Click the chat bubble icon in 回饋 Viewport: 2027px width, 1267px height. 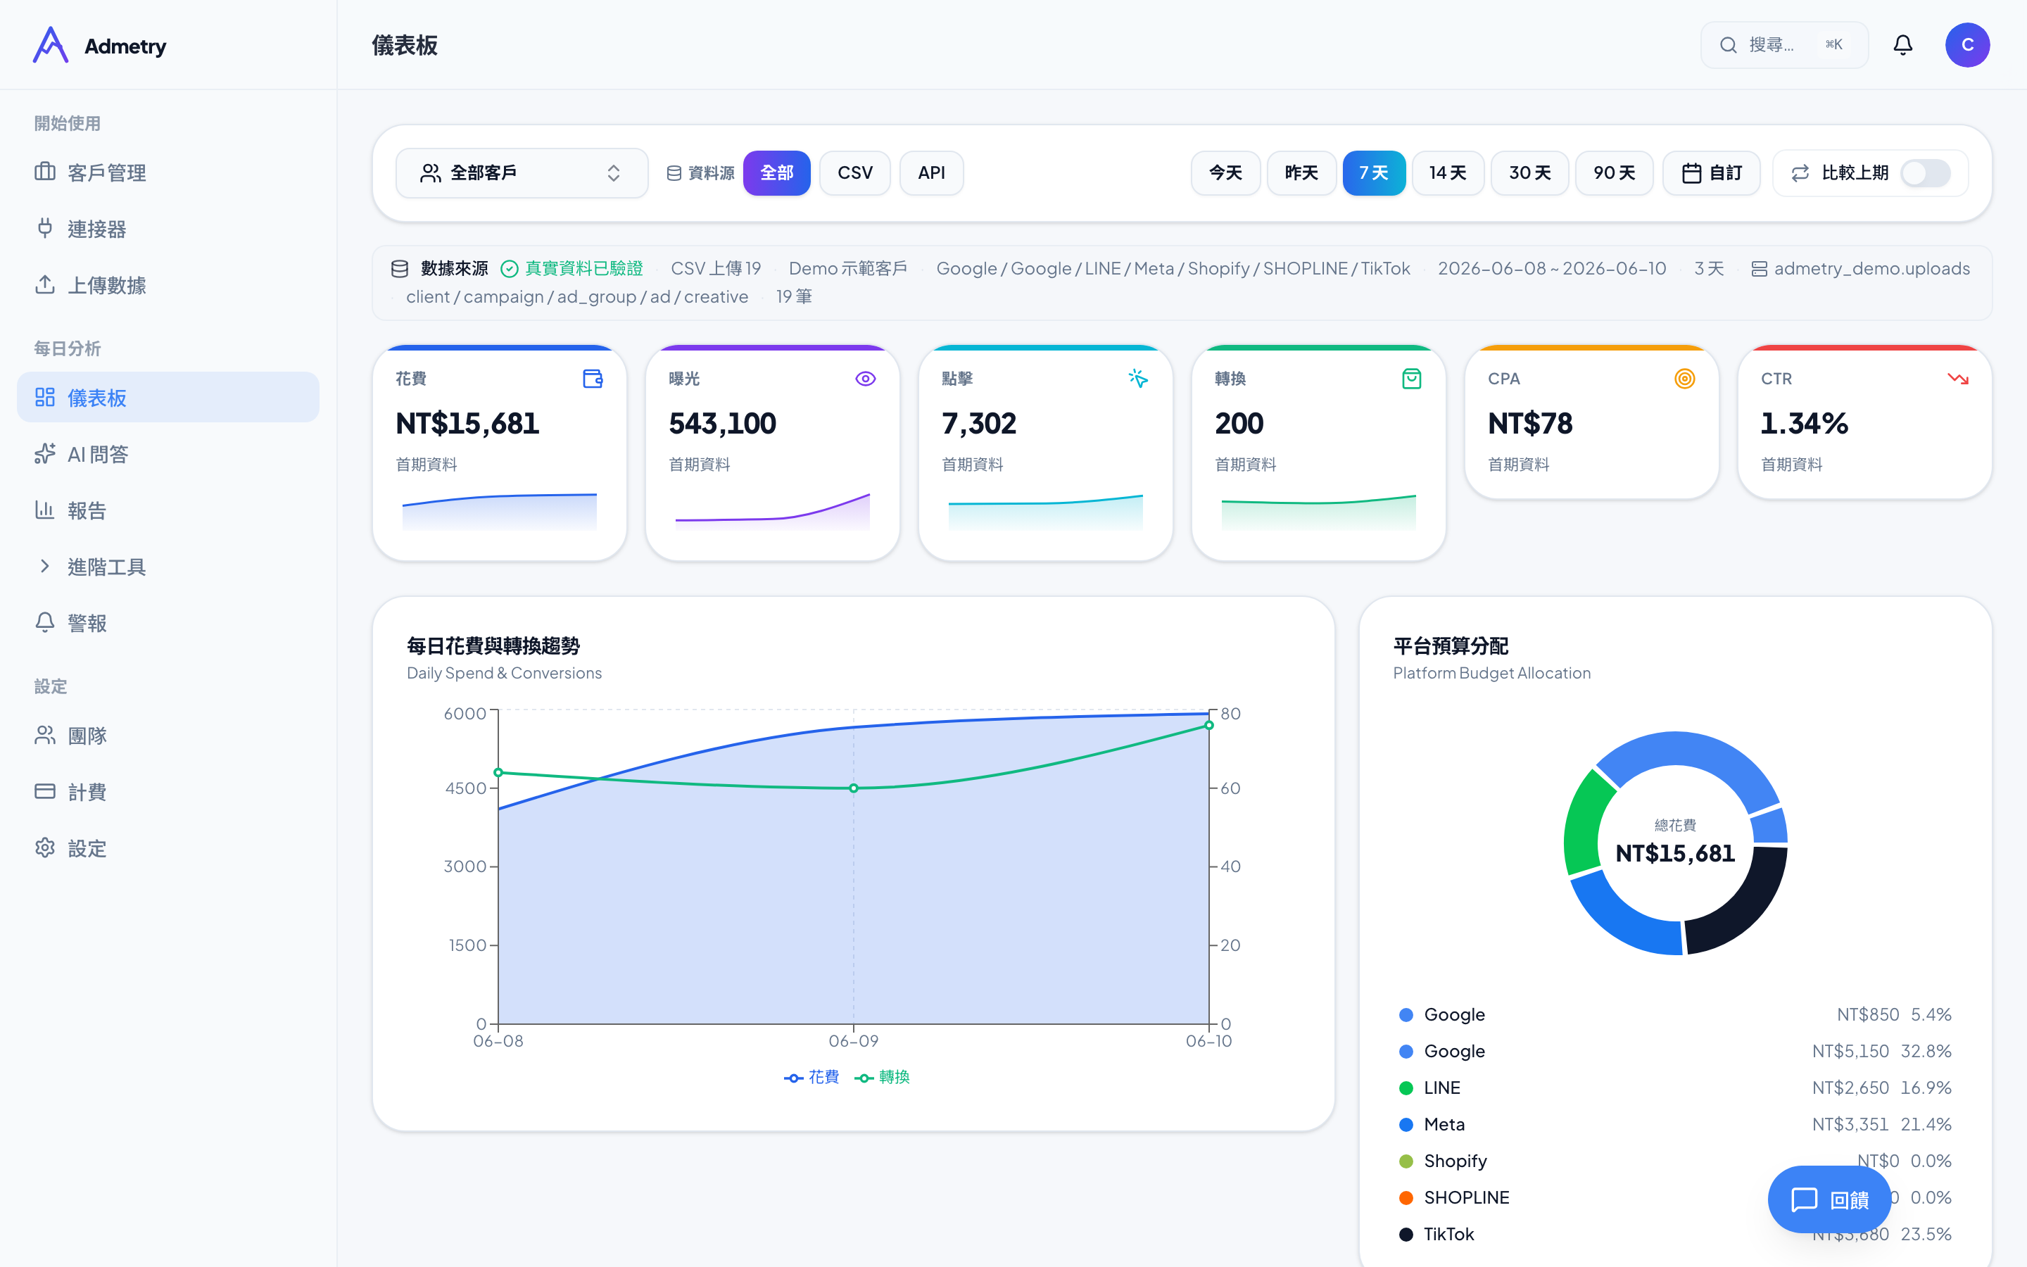[x=1803, y=1200]
